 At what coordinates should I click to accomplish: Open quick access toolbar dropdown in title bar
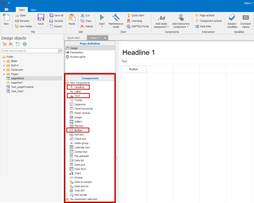(9, 3)
